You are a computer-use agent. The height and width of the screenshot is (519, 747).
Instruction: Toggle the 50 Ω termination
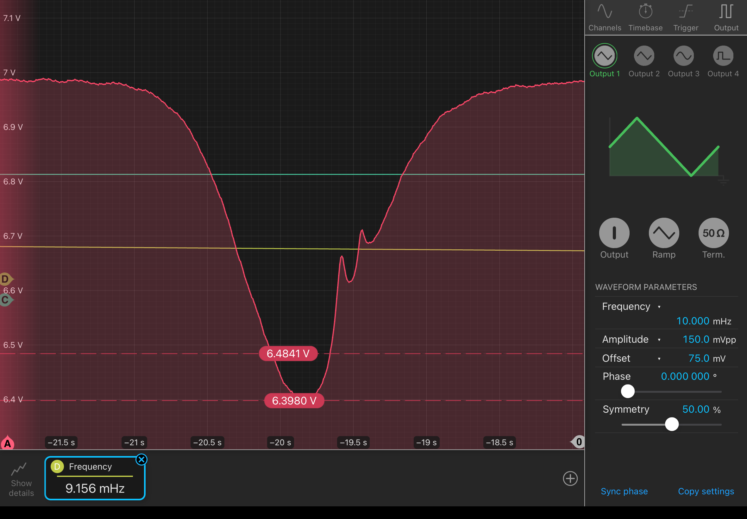[x=713, y=233]
